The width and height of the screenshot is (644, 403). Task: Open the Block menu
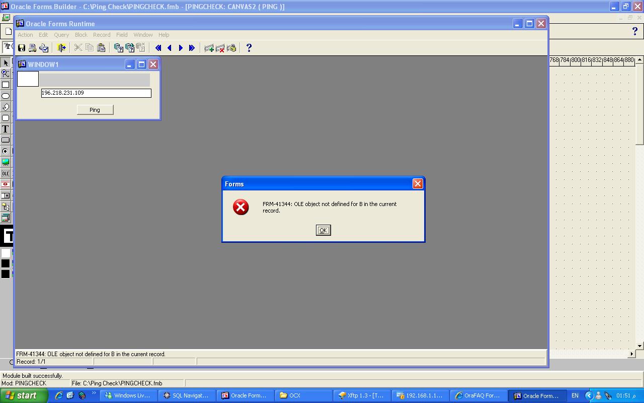coord(81,35)
